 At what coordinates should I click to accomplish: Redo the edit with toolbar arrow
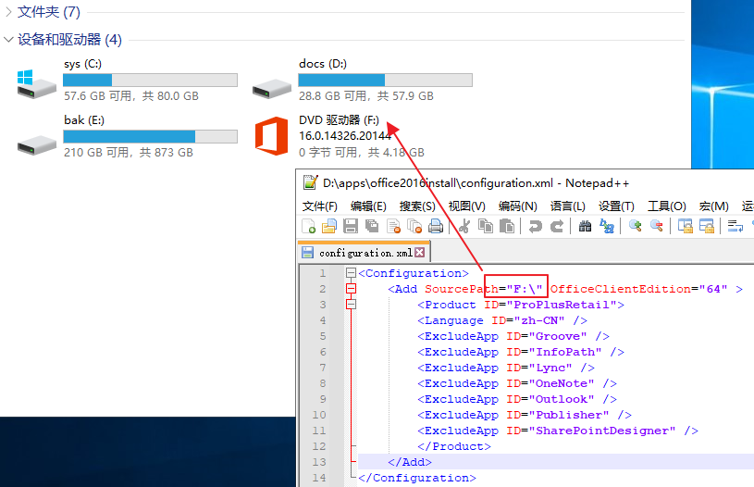pyautogui.click(x=557, y=226)
